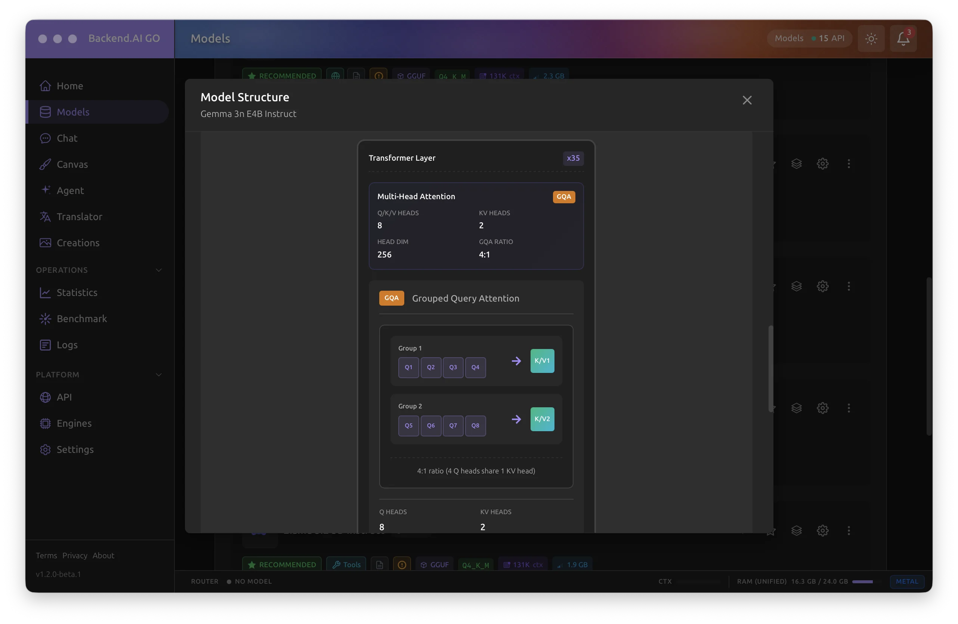958x624 pixels.
Task: Open the Chat section
Action: tap(67, 138)
